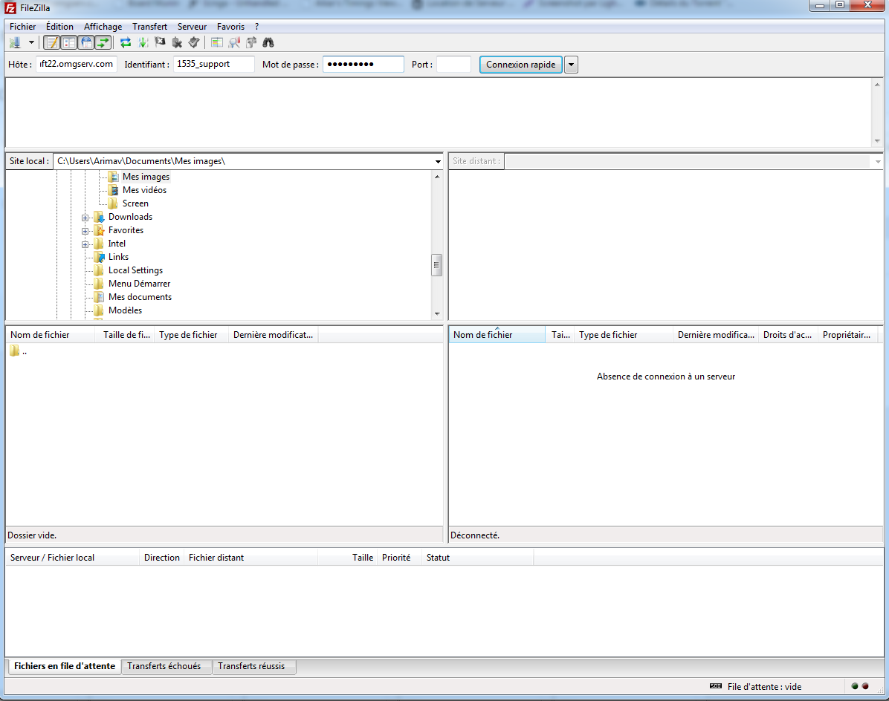The width and height of the screenshot is (889, 701).
Task: Click the disconnect from server icon
Action: (177, 42)
